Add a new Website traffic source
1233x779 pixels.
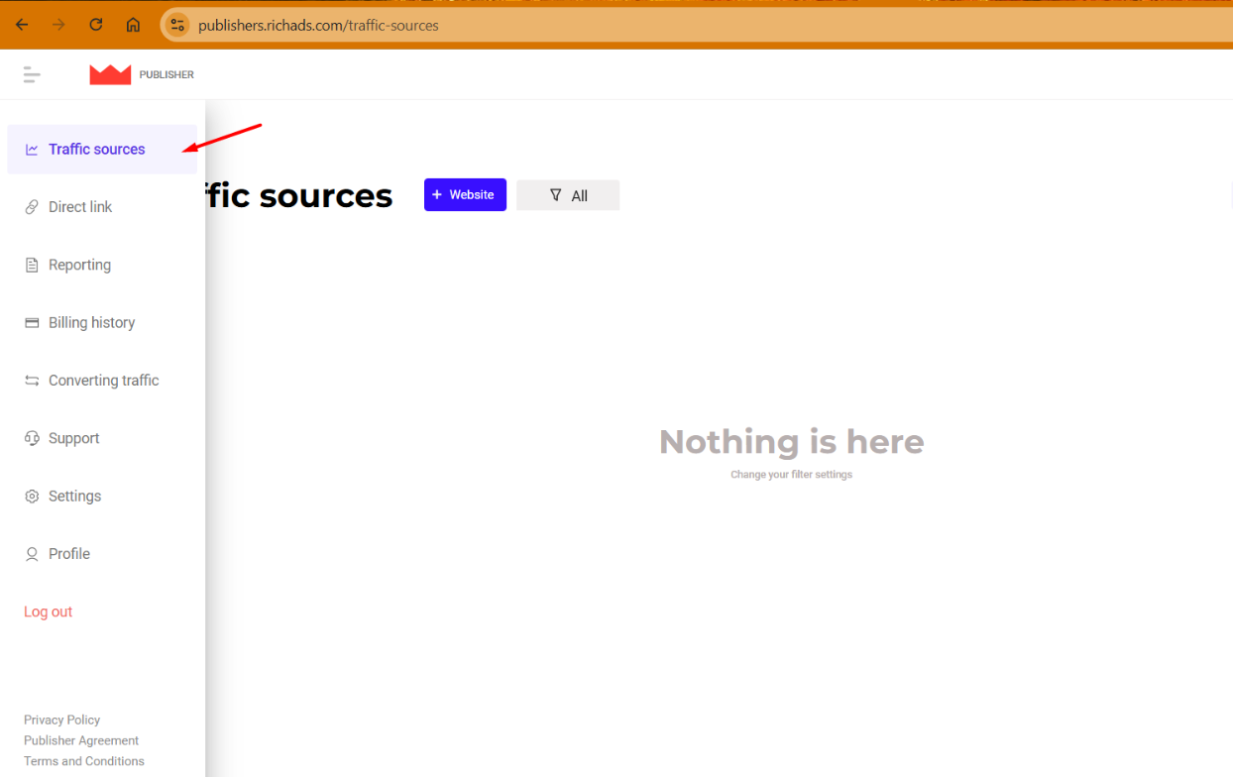pos(465,195)
